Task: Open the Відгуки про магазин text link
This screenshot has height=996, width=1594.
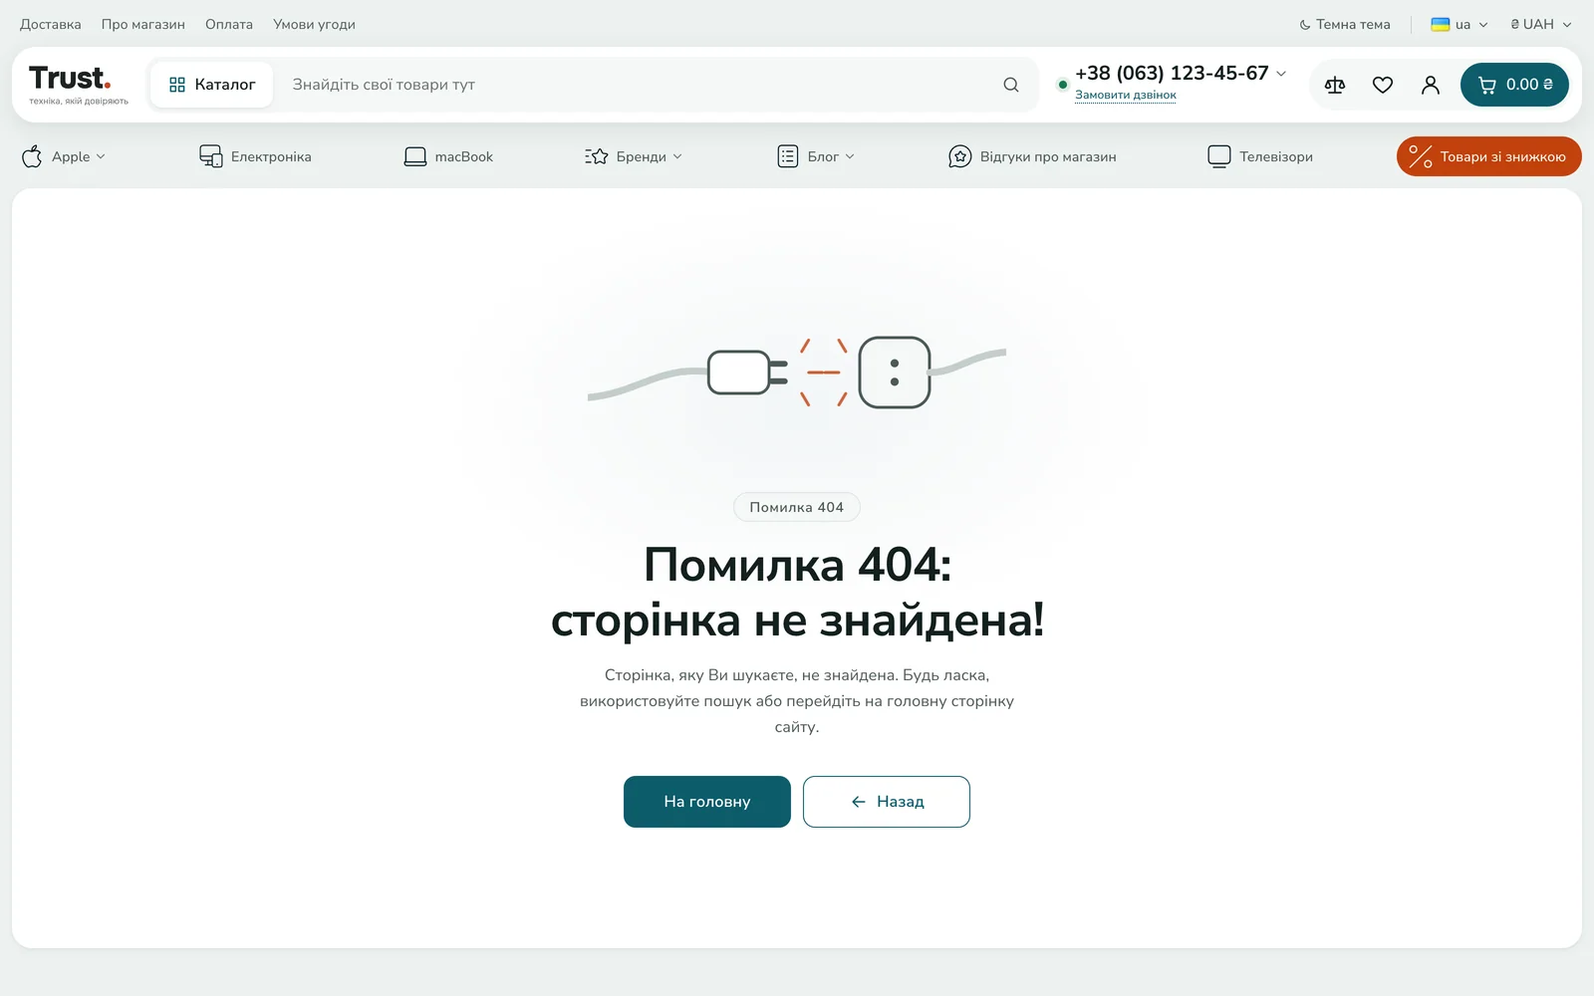Action: [x=1048, y=156]
